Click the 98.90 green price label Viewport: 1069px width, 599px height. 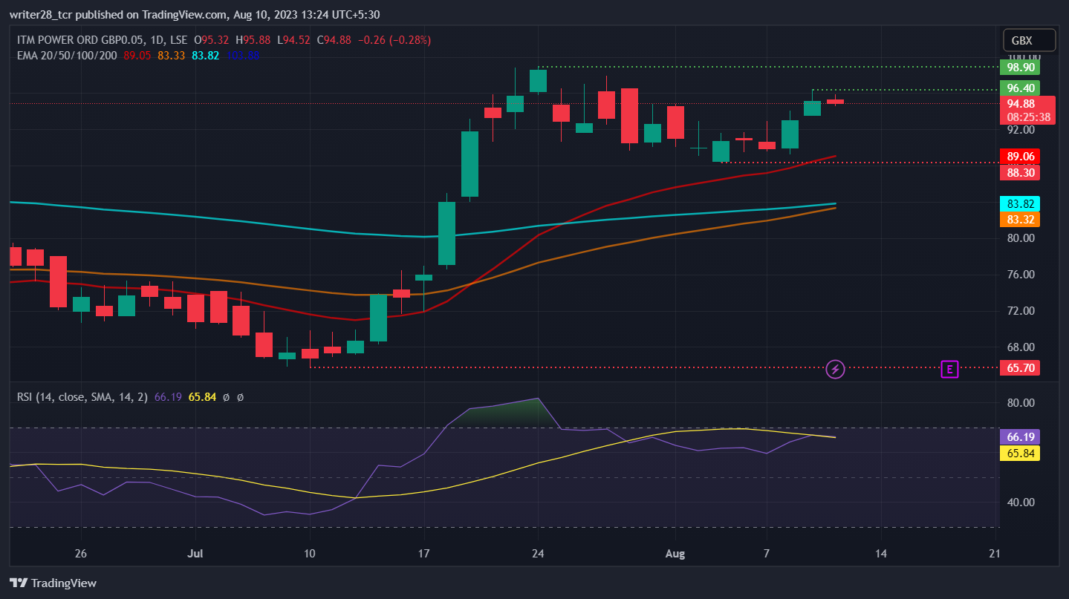point(1019,67)
